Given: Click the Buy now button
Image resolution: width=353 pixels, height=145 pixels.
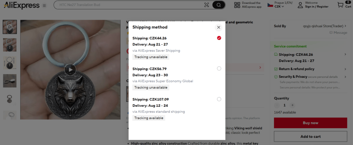Looking at the screenshot, I should click(311, 123).
